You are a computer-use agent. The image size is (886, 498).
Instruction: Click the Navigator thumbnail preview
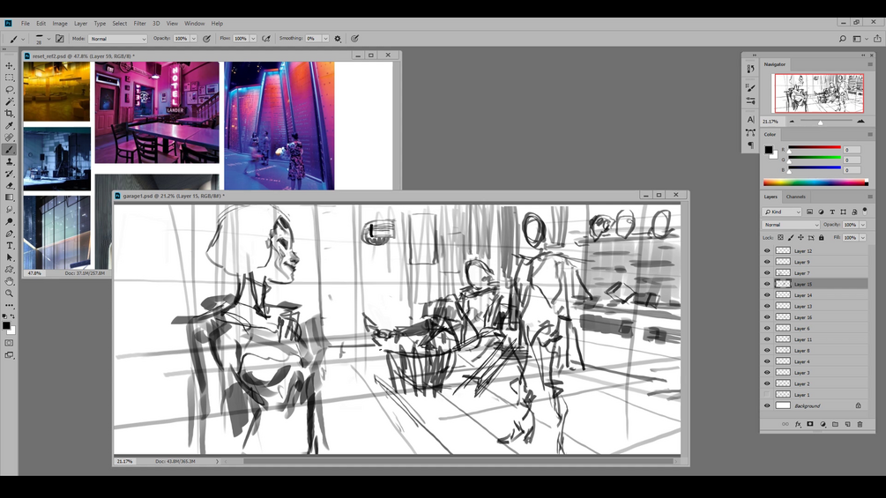tap(819, 93)
